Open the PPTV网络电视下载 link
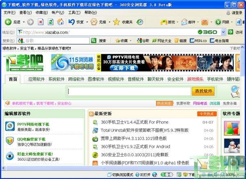Image resolution: width=246 pixels, height=179 pixels. (33, 124)
